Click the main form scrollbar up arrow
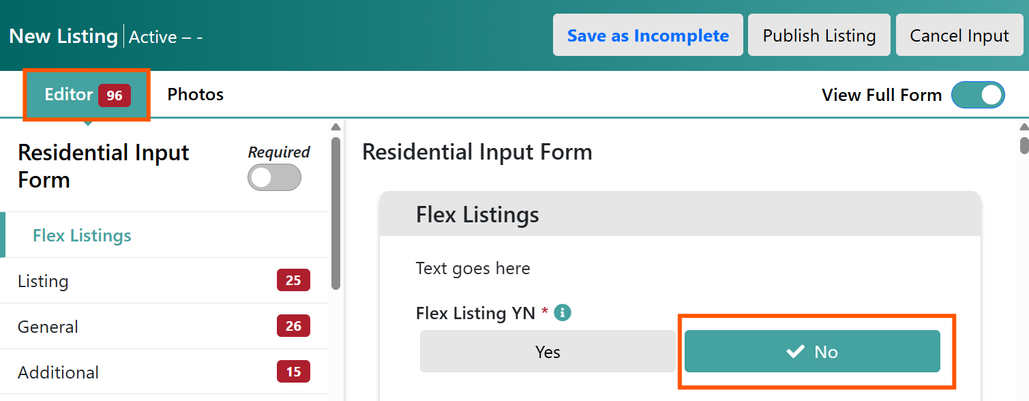 (1024, 127)
